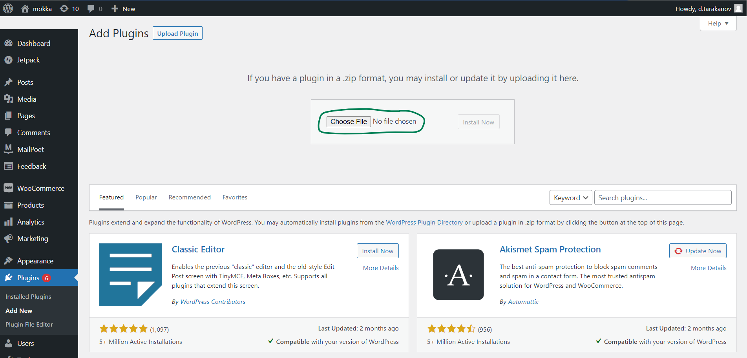This screenshot has width=747, height=358.
Task: Open the Keyword search type dropdown
Action: (570, 198)
